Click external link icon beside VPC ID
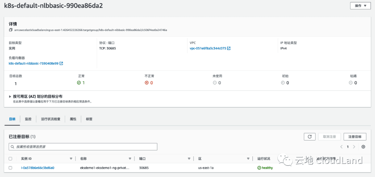This screenshot has width=375, height=177. click(229, 49)
